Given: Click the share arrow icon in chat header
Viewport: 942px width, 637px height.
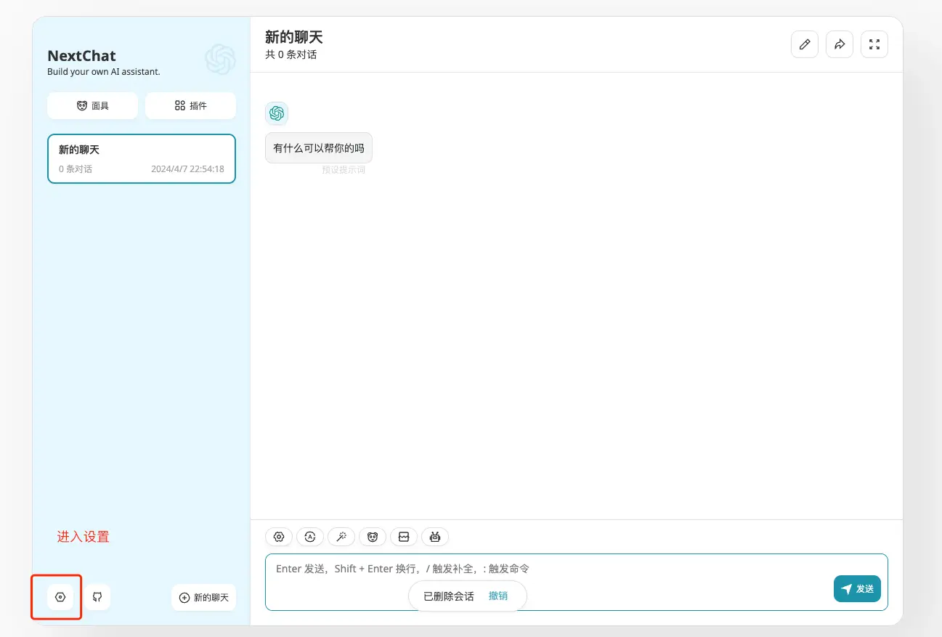Looking at the screenshot, I should 839,44.
